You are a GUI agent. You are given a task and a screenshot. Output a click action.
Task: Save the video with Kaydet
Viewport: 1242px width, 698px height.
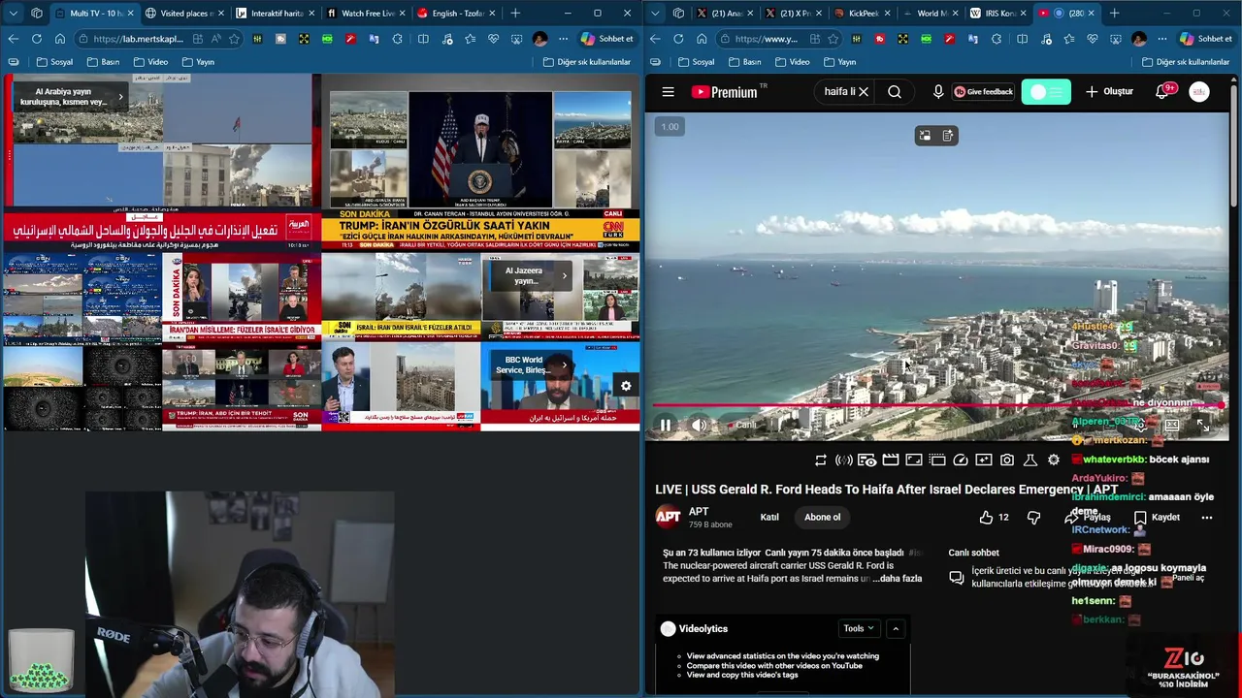1158,518
